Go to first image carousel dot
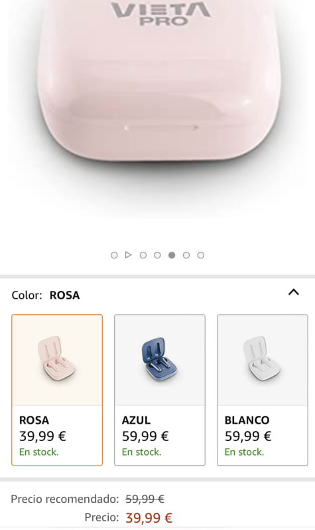Viewport: 315px width, 530px height. point(114,255)
